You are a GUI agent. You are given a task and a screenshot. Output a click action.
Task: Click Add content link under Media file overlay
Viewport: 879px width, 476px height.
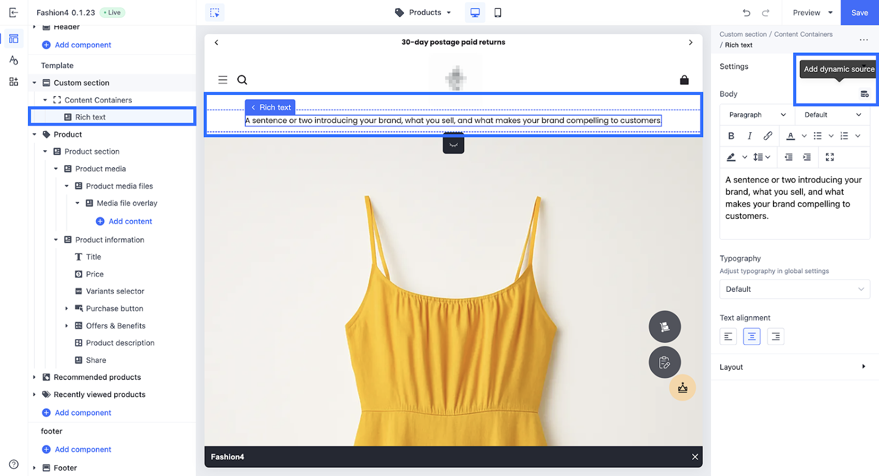130,222
